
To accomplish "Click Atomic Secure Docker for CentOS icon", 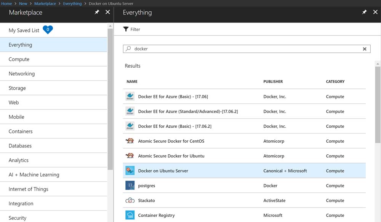I will [x=130, y=141].
